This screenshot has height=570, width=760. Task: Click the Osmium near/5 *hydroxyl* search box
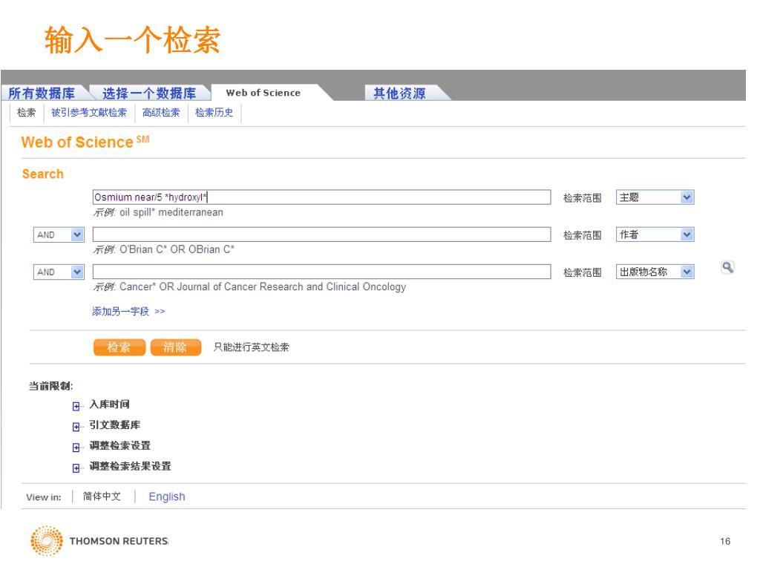coord(321,197)
